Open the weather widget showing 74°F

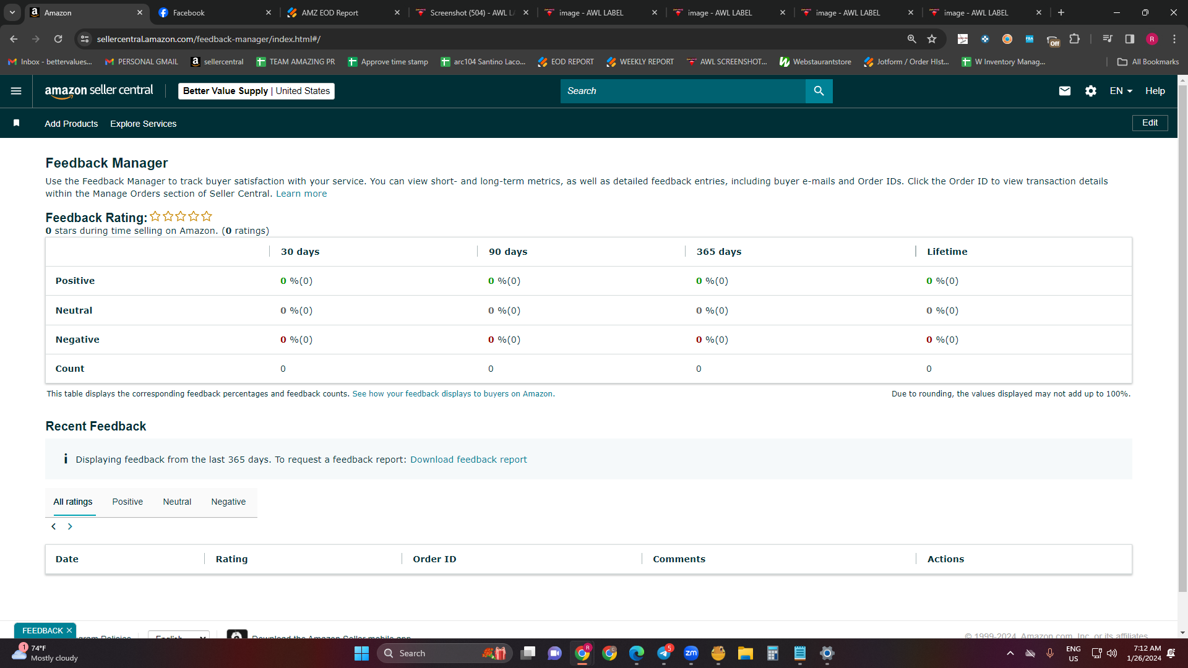46,653
